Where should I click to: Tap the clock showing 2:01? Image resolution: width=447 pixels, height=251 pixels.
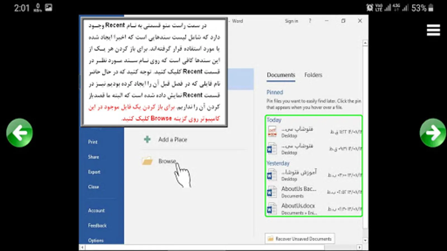(22, 8)
